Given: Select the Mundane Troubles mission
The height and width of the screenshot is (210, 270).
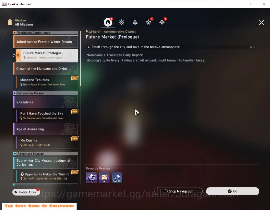Looking at the screenshot, I should point(47,82).
